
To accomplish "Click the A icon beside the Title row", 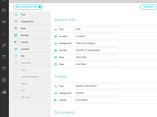I will [x=56, y=30].
